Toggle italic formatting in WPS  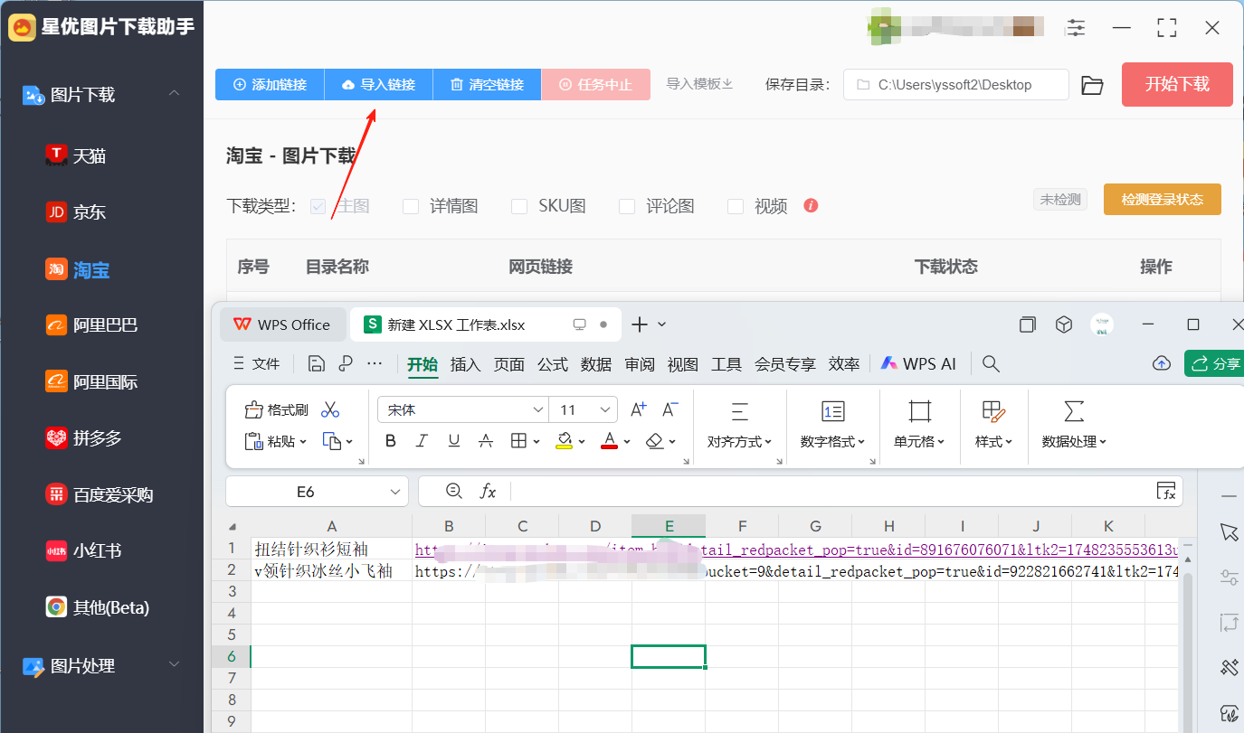click(x=422, y=441)
